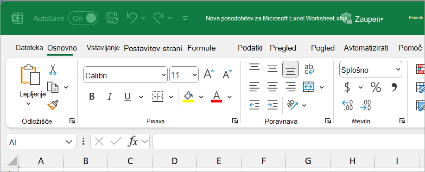This screenshot has width=425, height=172.
Task: Click Merge and Center icon
Action: coord(309,87)
